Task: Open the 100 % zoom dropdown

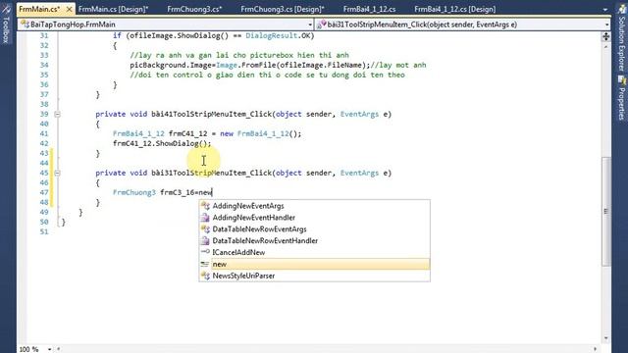Action: click(x=49, y=349)
